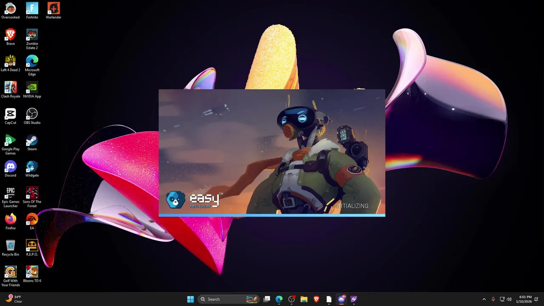Select the Warlander desktop shortcut
The image size is (544, 306).
54,11
